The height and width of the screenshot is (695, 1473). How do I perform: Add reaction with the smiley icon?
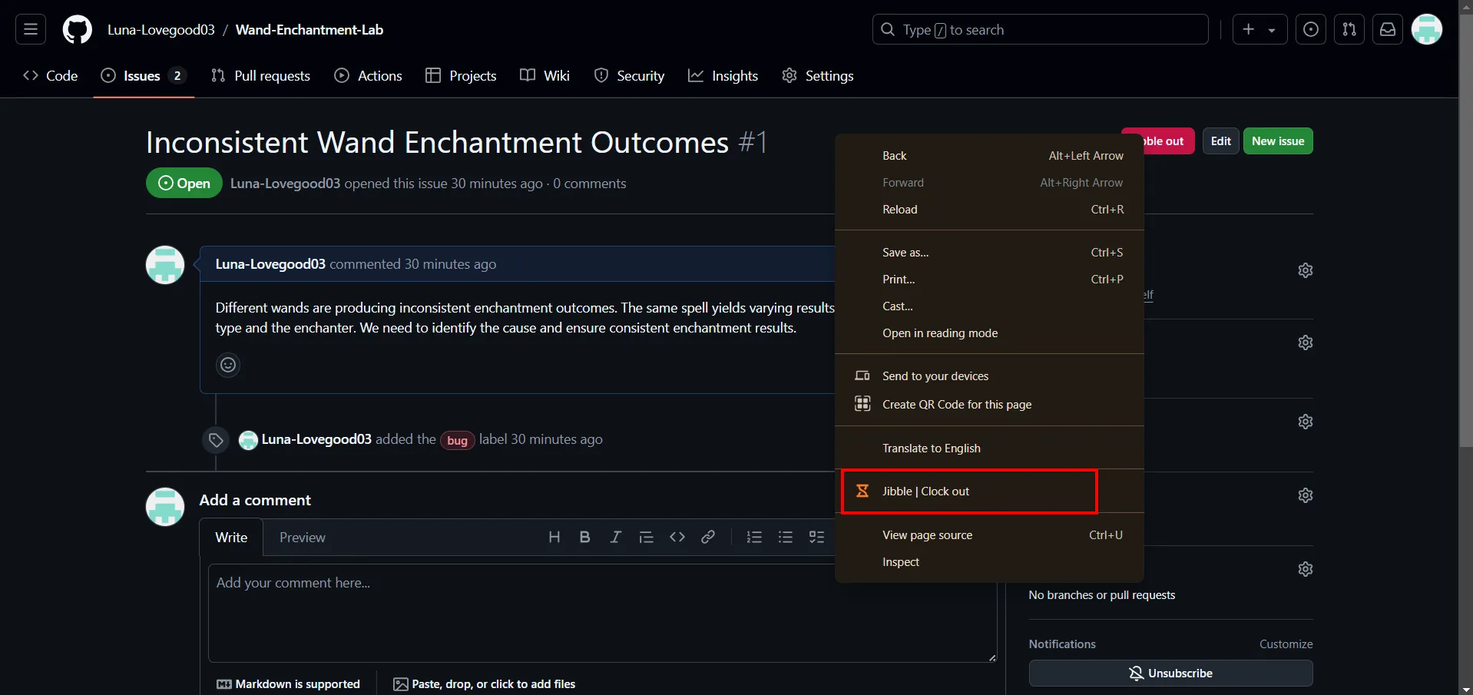(228, 365)
